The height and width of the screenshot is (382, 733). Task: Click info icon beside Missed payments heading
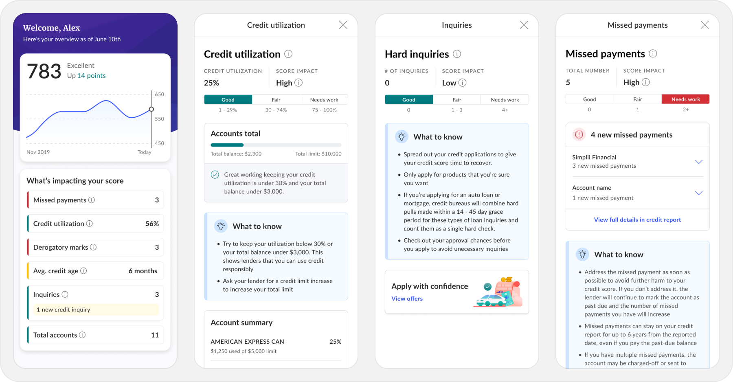click(653, 54)
